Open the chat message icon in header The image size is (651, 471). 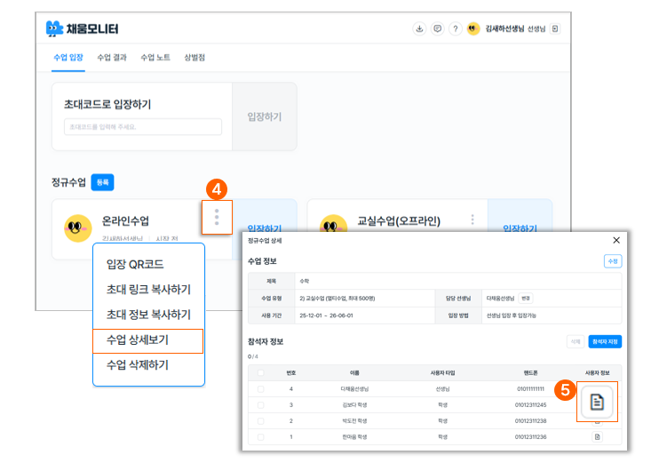click(437, 28)
